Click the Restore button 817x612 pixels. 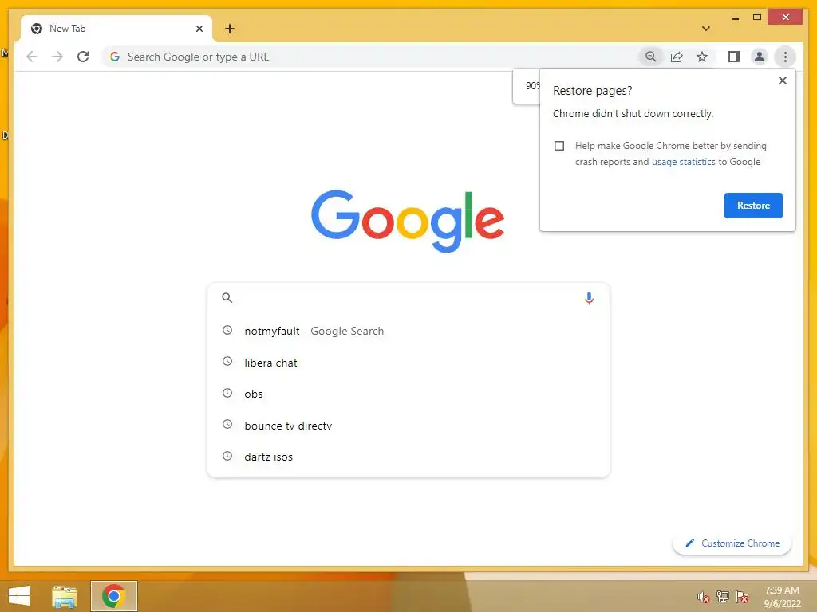[x=753, y=206]
